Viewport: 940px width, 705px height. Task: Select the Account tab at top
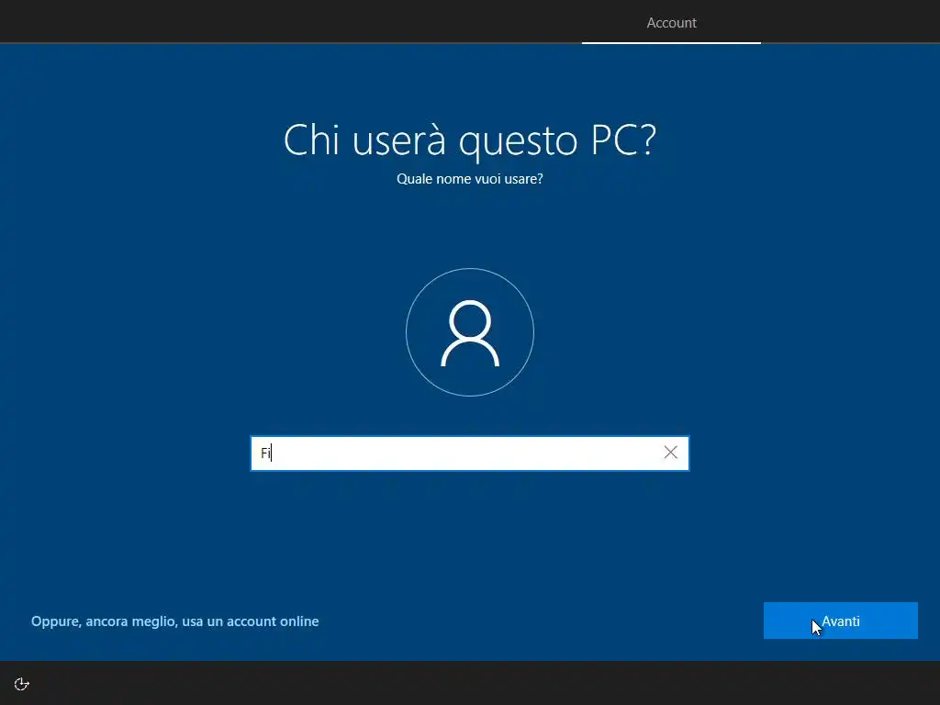[671, 23]
